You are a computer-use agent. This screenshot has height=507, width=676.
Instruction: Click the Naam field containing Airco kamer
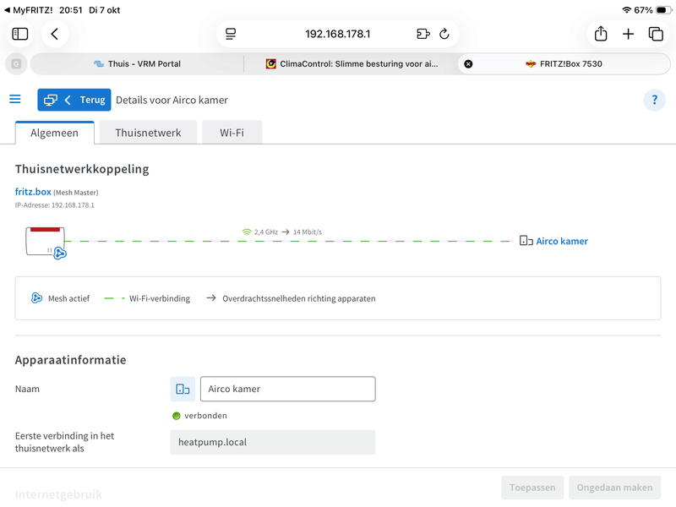tap(287, 389)
